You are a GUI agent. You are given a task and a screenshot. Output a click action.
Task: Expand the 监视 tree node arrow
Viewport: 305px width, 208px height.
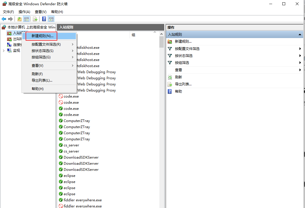tap(3, 51)
